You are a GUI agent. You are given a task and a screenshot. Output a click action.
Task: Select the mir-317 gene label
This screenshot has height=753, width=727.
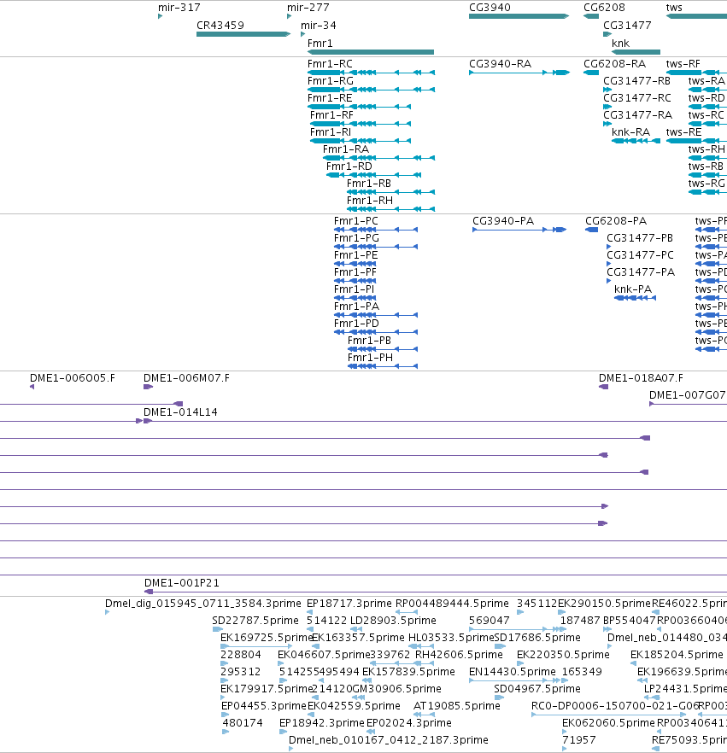pyautogui.click(x=179, y=8)
